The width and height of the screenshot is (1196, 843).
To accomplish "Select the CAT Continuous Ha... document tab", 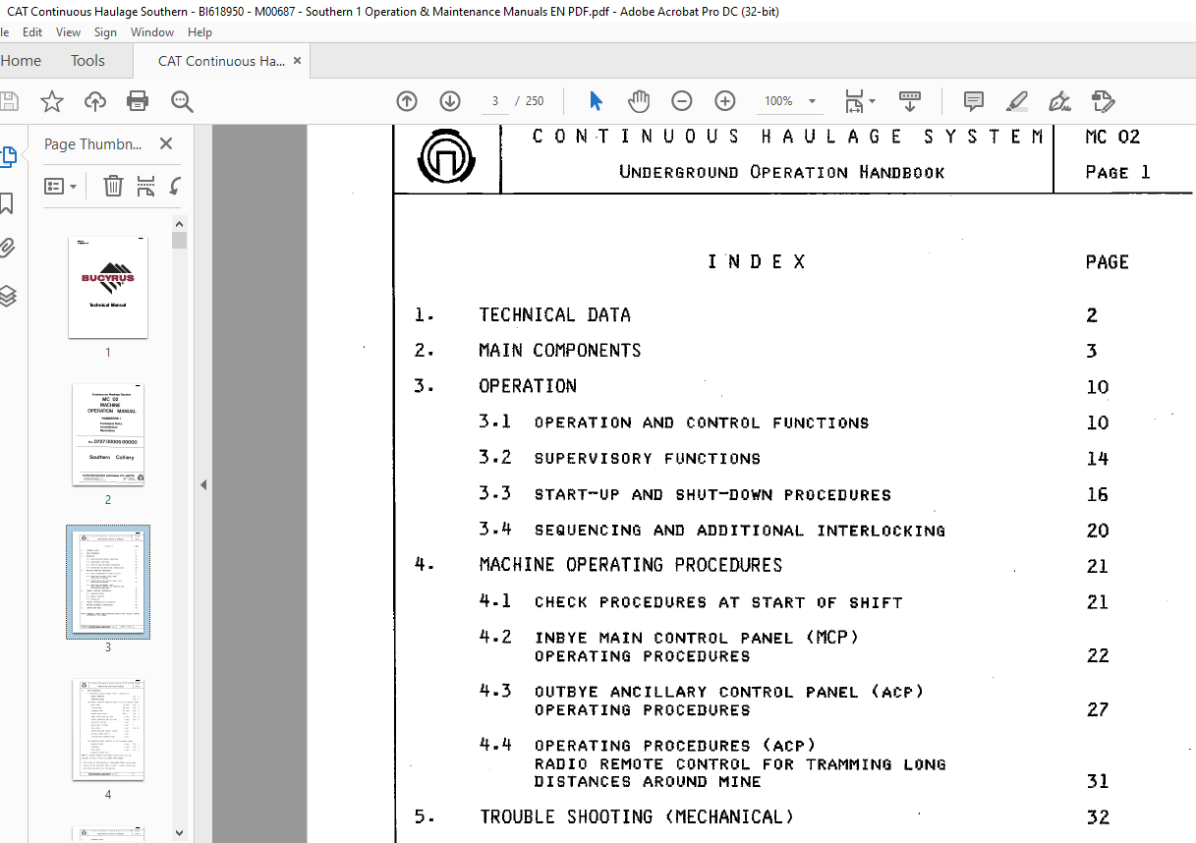I will click(x=221, y=61).
